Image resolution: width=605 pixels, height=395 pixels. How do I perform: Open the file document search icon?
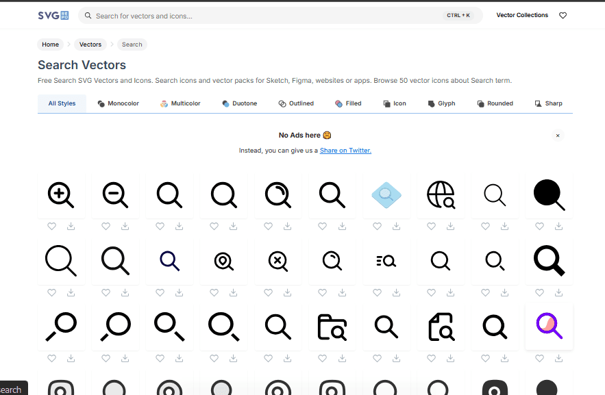tap(441, 327)
